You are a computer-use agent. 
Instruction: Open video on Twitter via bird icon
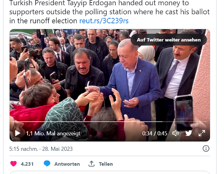click(189, 133)
